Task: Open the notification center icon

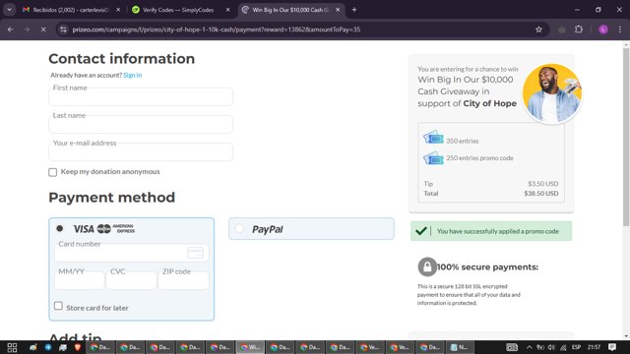Action: coord(612,347)
